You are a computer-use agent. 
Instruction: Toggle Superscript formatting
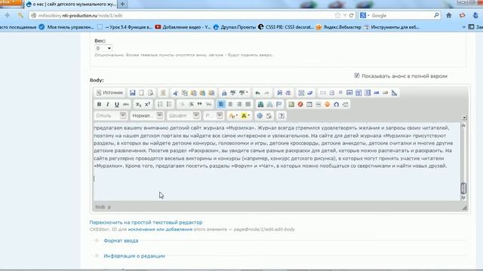click(x=147, y=105)
